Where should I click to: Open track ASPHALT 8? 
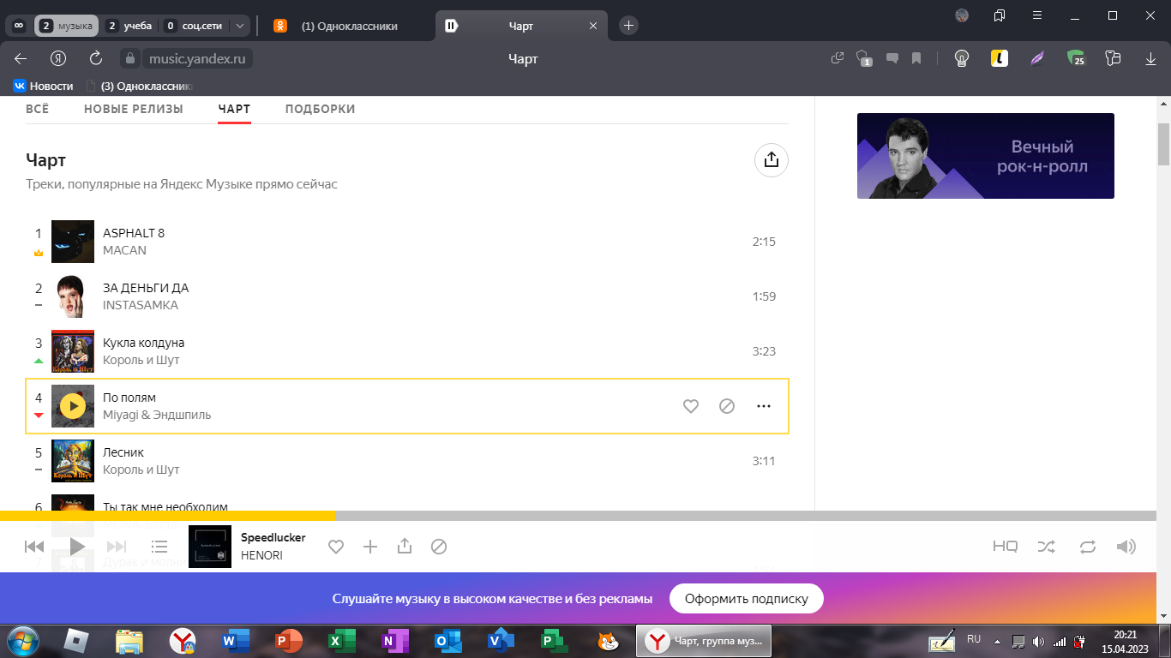coord(134,233)
